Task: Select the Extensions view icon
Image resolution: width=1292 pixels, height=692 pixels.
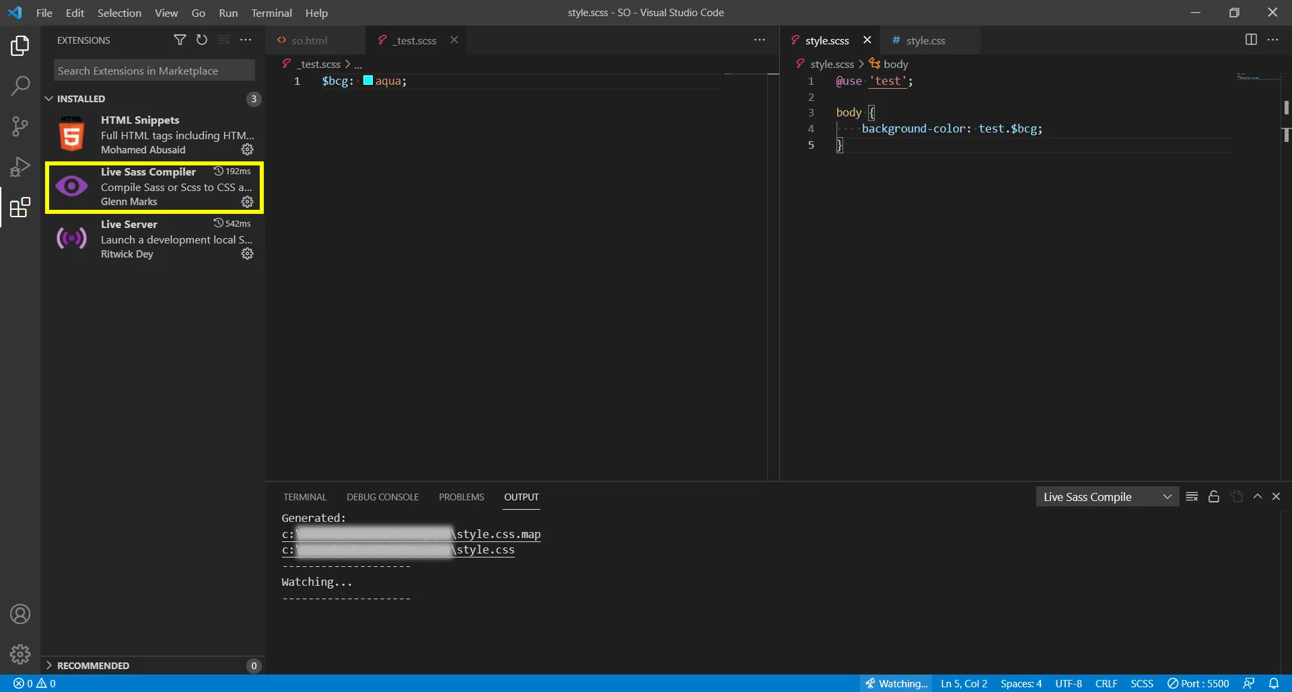Action: [20, 207]
